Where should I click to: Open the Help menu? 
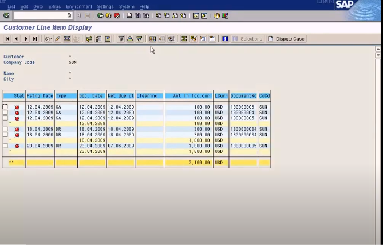(x=144, y=7)
